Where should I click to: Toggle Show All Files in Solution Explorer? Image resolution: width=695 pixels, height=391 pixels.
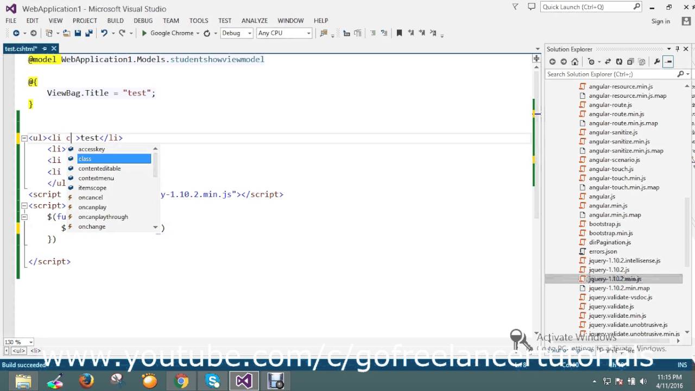642,61
